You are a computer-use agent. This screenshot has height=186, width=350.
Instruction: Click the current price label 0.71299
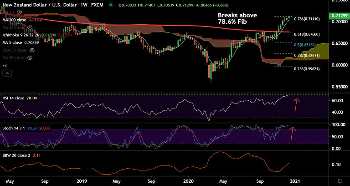(x=339, y=15)
